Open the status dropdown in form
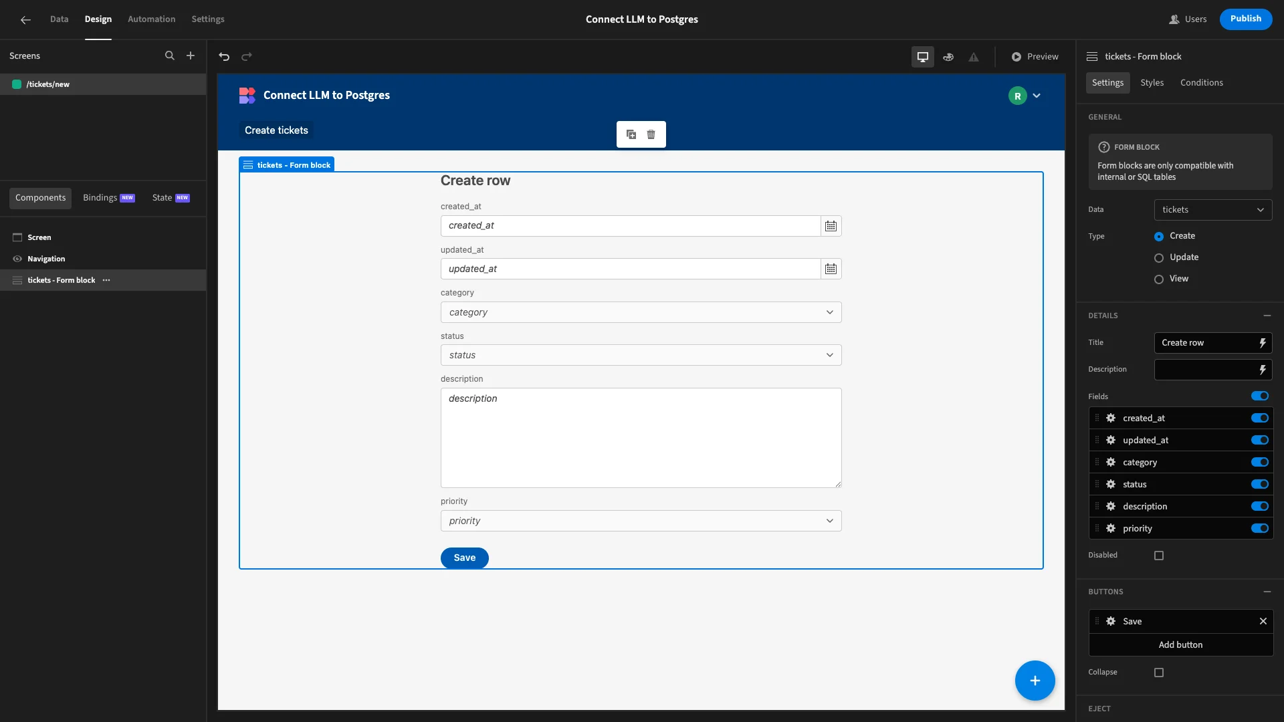Viewport: 1284px width, 722px height. coord(641,355)
